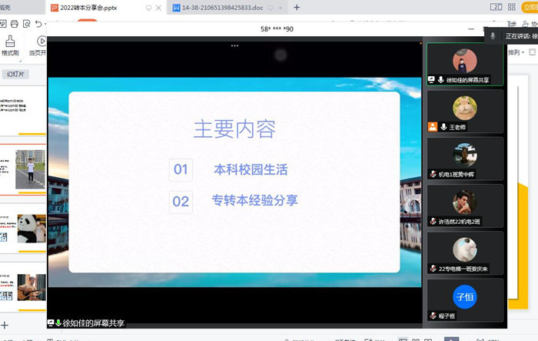Open the three-dot menu above shared screen
Screen dimensions: 538x341
234,46
